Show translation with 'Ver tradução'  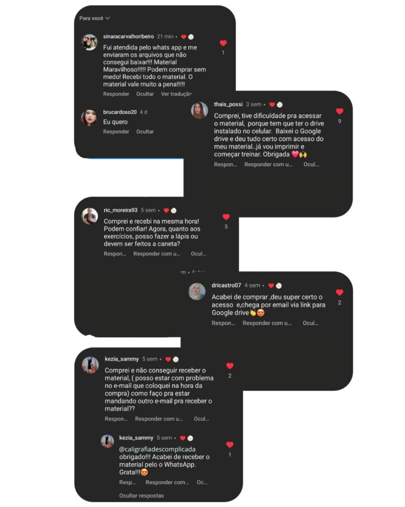click(x=177, y=94)
